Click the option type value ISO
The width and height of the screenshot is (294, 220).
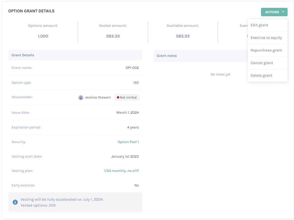pyautogui.click(x=136, y=83)
